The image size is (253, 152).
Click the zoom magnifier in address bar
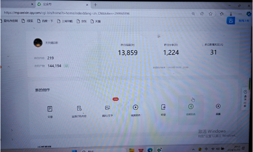coord(193,14)
